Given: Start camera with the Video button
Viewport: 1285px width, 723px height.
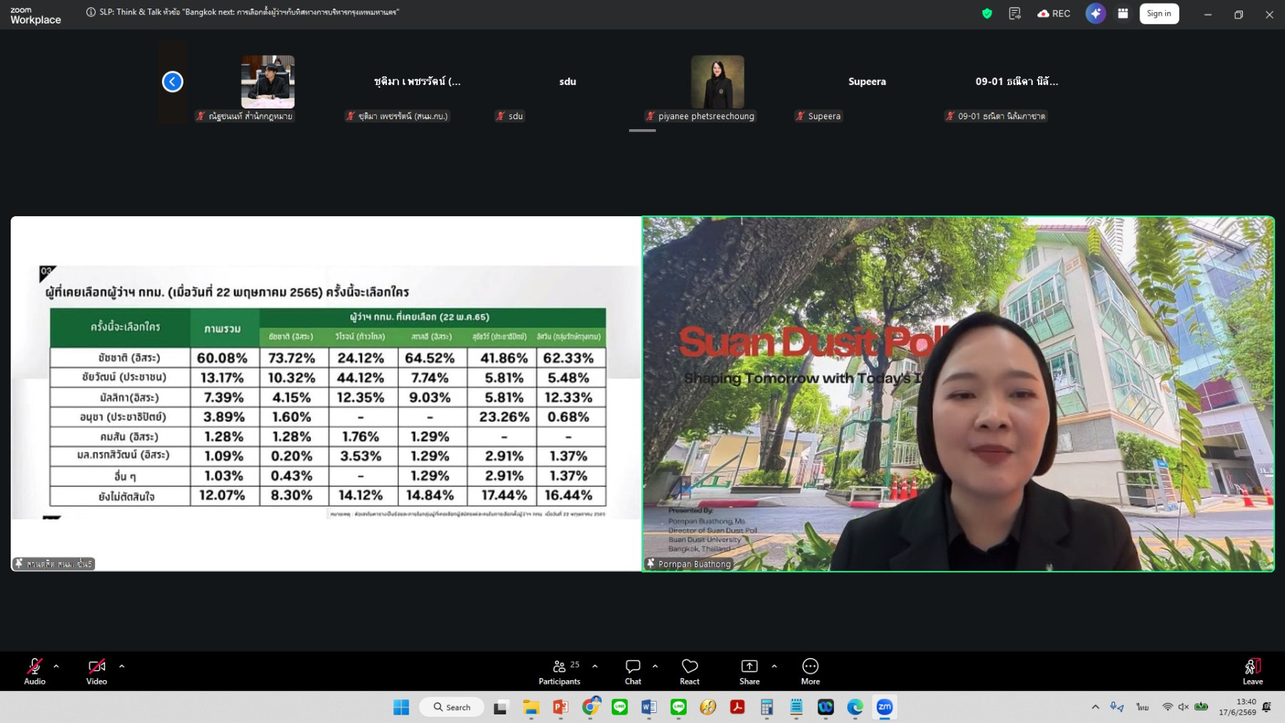Looking at the screenshot, I should (x=96, y=671).
